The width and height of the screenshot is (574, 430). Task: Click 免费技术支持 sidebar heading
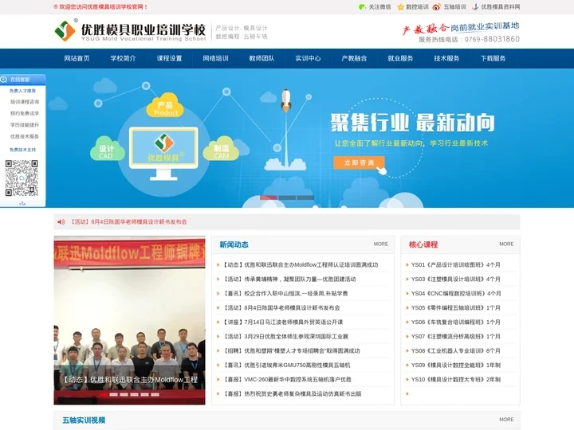click(x=22, y=150)
